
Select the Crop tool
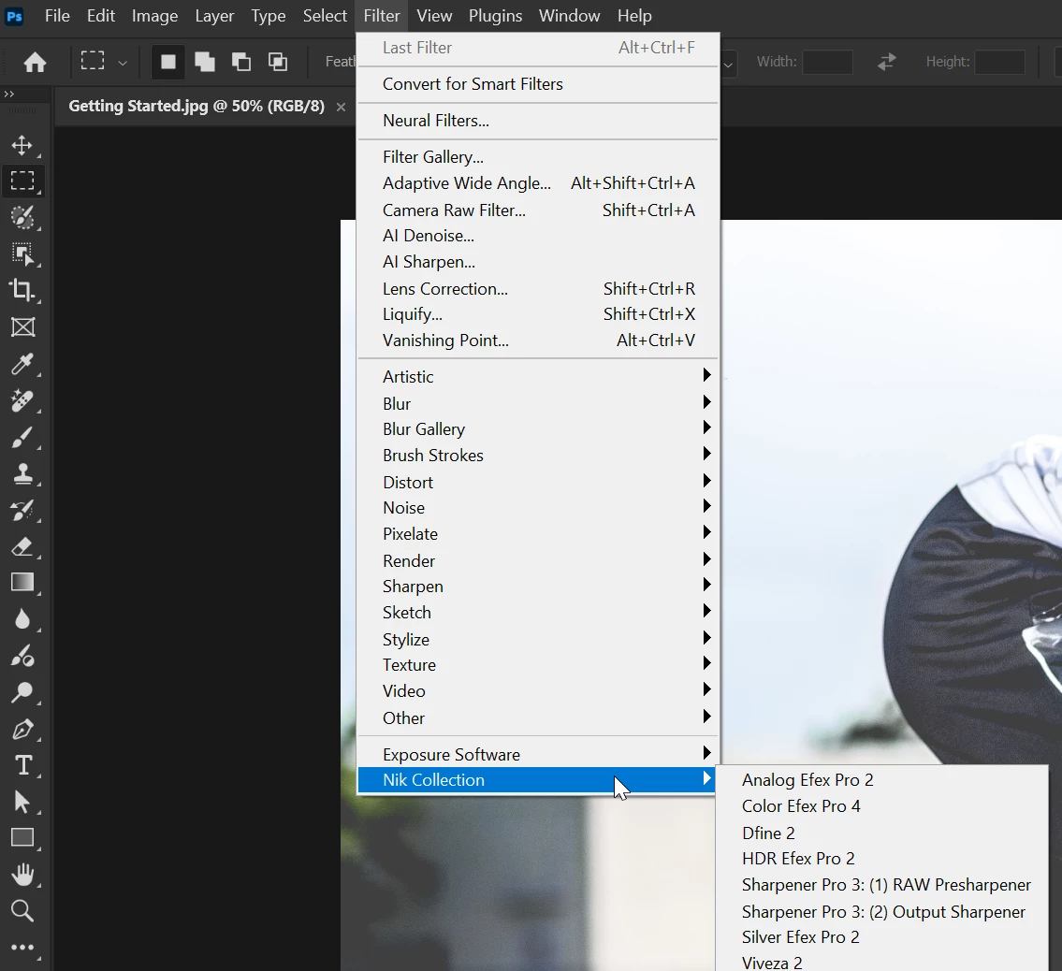22,291
